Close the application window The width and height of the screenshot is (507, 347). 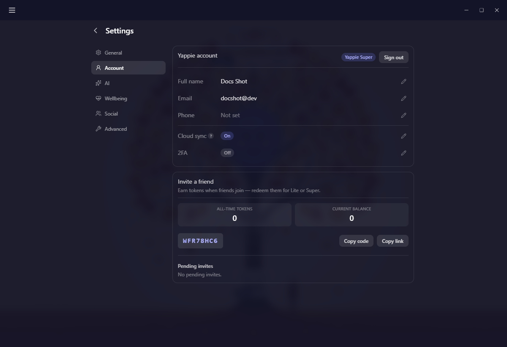coord(497,10)
